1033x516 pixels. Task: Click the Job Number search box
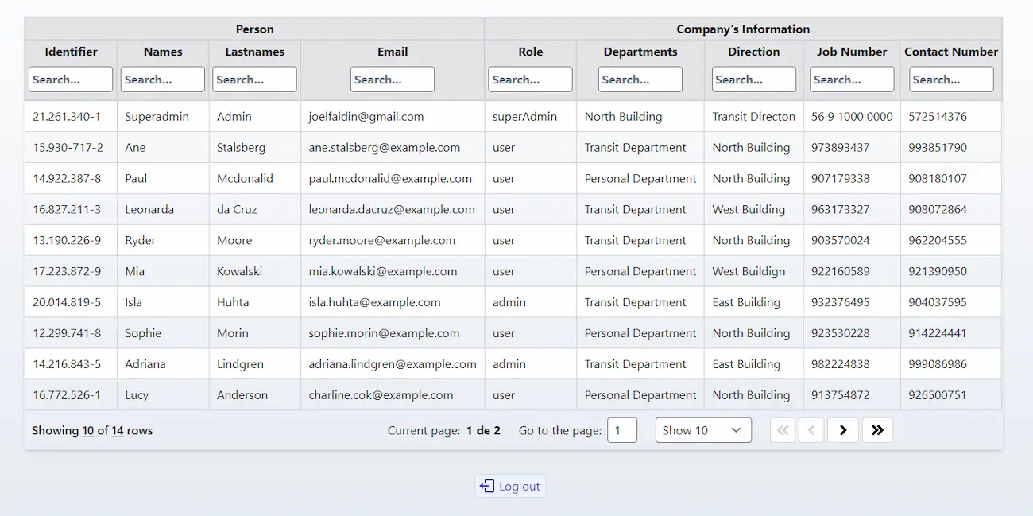point(851,79)
